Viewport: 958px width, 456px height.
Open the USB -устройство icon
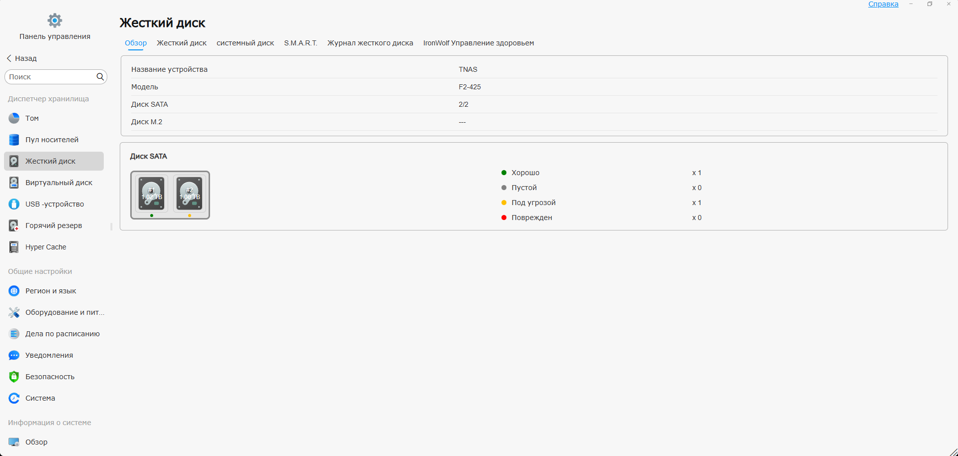14,204
